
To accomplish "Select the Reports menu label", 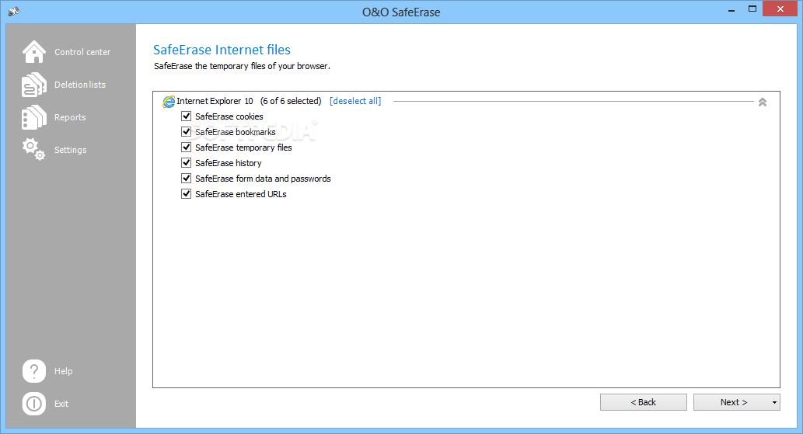I will tap(70, 117).
